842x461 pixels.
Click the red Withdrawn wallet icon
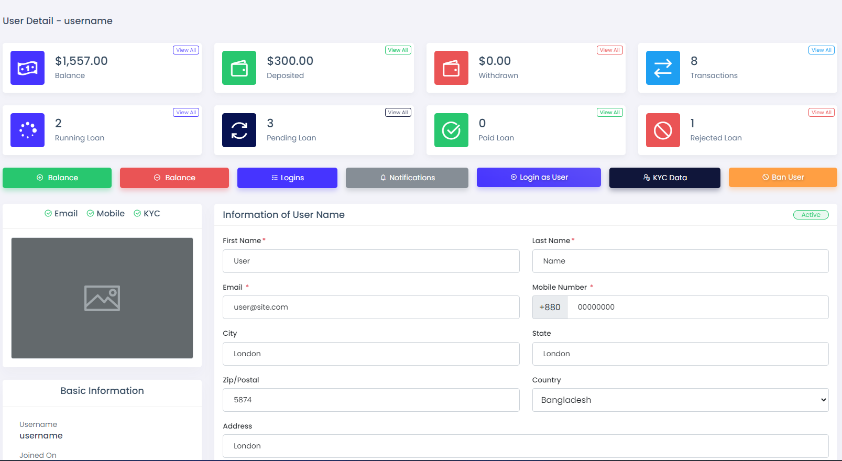coord(451,68)
